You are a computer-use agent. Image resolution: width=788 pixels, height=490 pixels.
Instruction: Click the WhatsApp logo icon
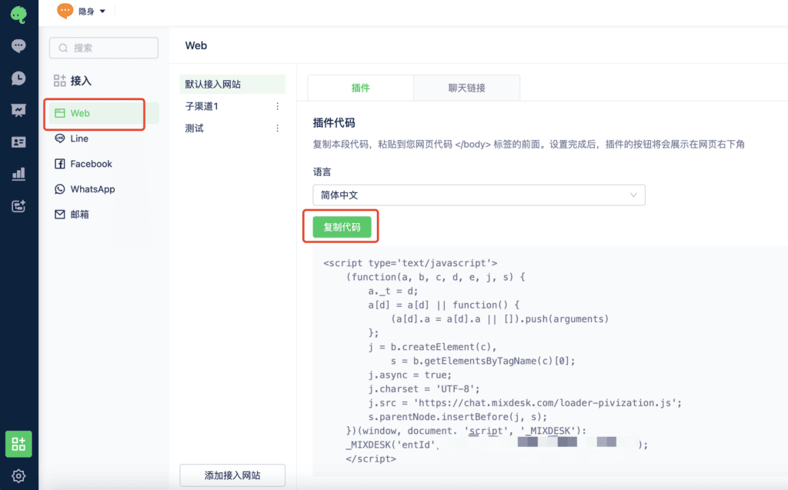tap(60, 189)
